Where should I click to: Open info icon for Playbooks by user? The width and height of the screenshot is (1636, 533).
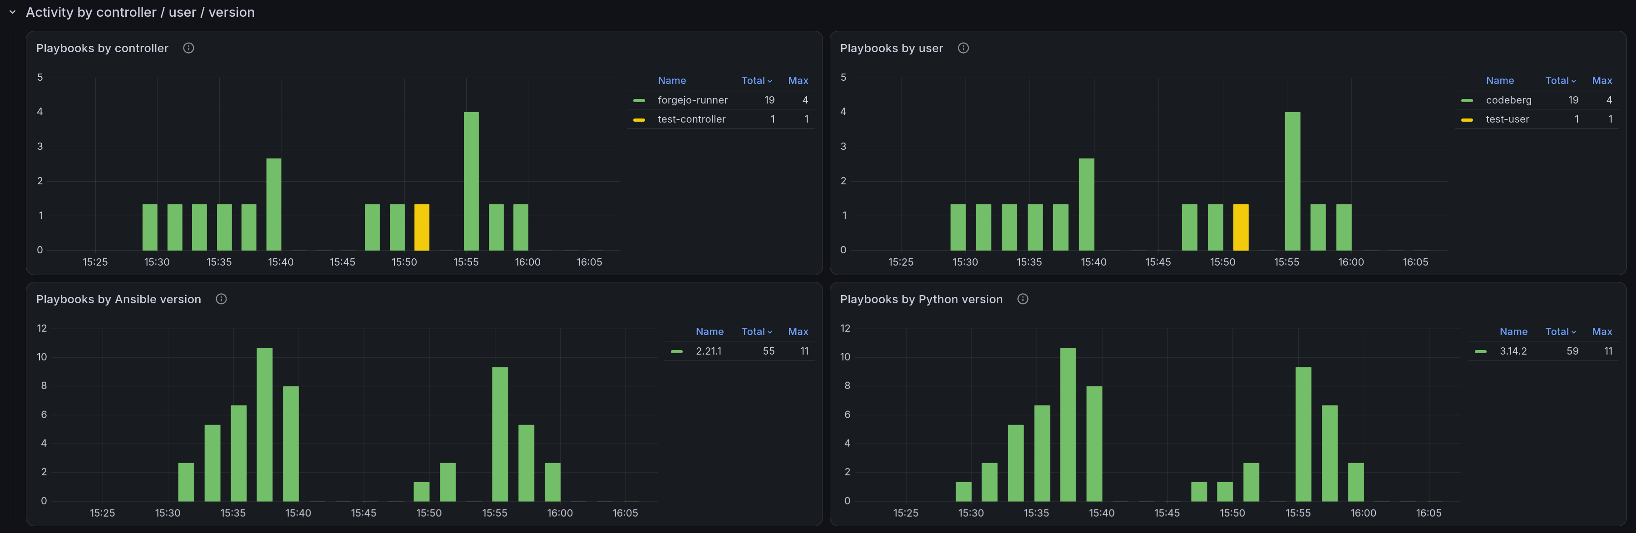coord(963,48)
